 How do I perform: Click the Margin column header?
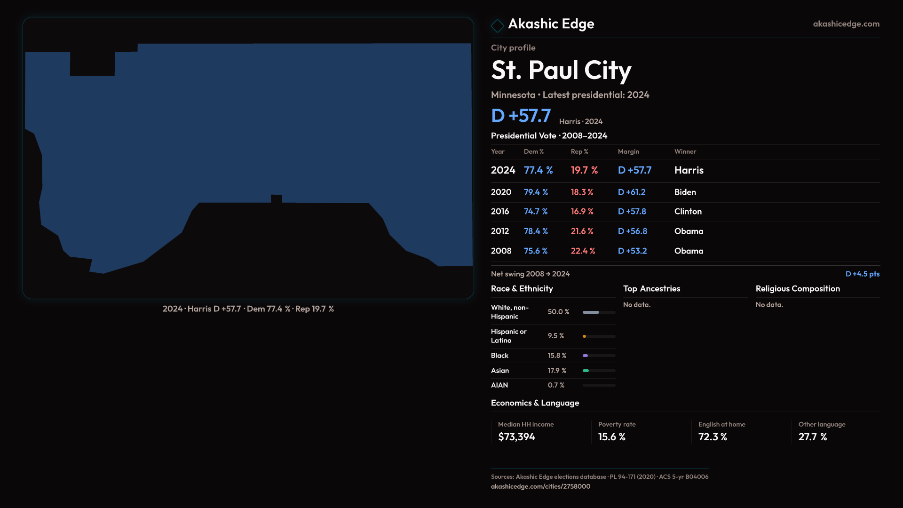(628, 151)
